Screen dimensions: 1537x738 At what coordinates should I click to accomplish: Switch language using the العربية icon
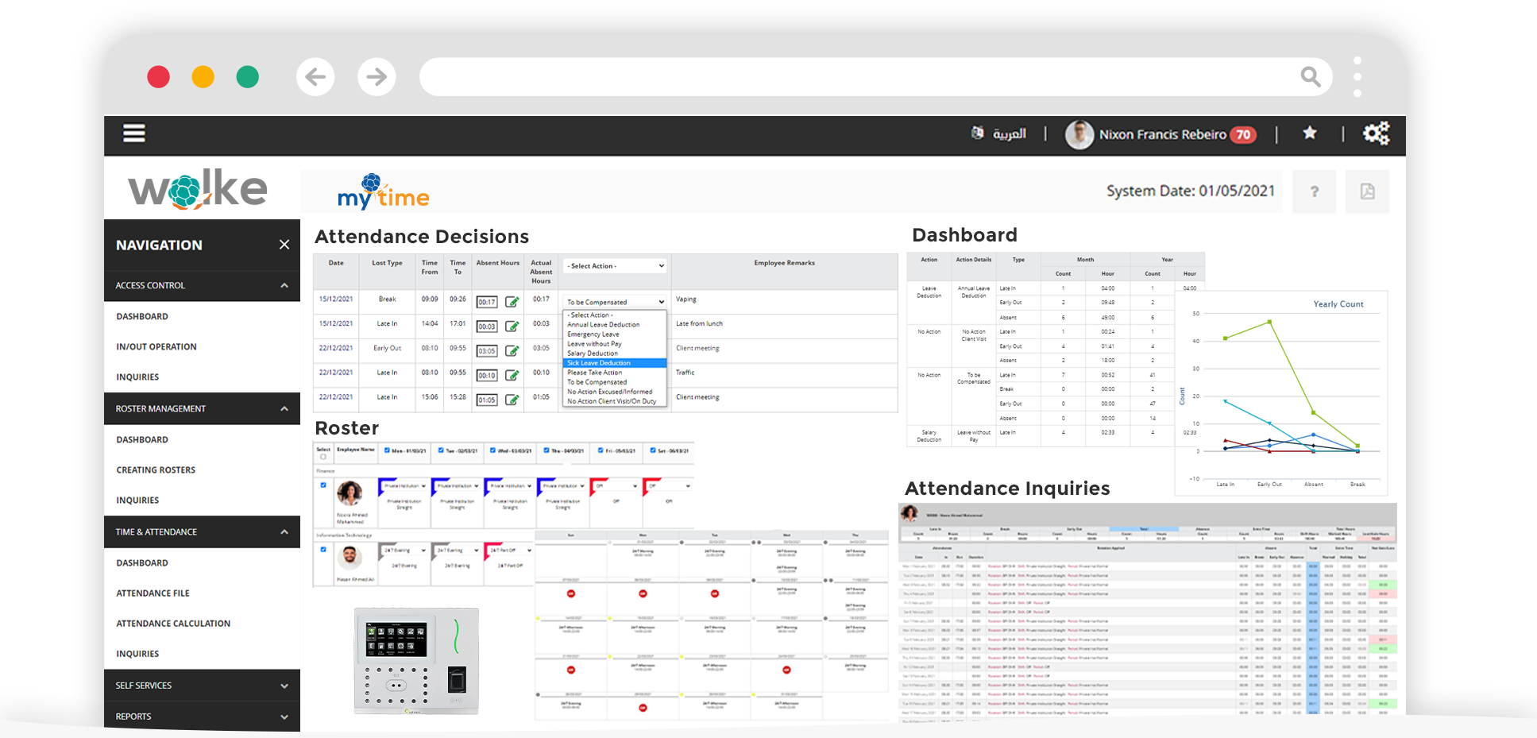977,133
